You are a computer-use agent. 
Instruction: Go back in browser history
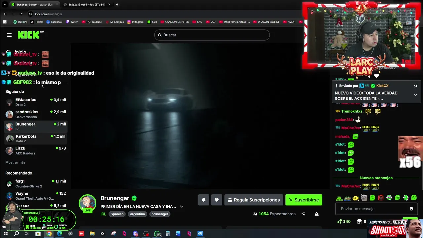[5, 14]
